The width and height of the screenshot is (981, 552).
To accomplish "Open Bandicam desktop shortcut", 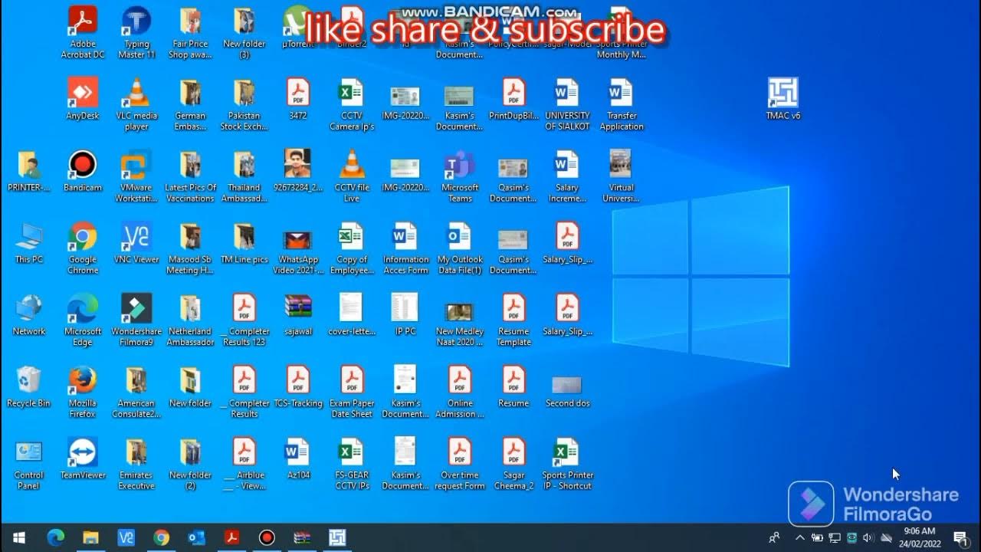I will click(83, 171).
